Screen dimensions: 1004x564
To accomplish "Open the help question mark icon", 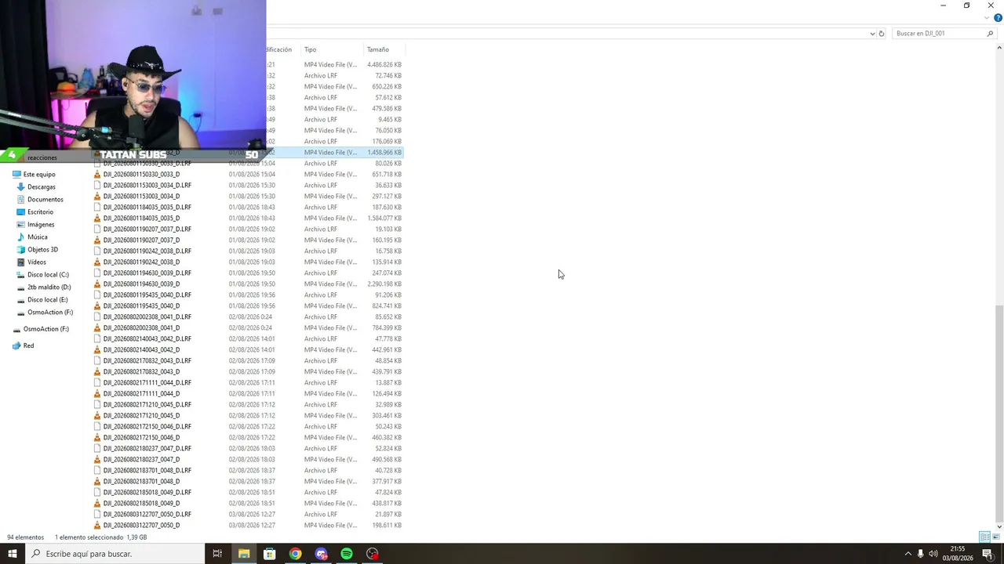I will point(998,18).
